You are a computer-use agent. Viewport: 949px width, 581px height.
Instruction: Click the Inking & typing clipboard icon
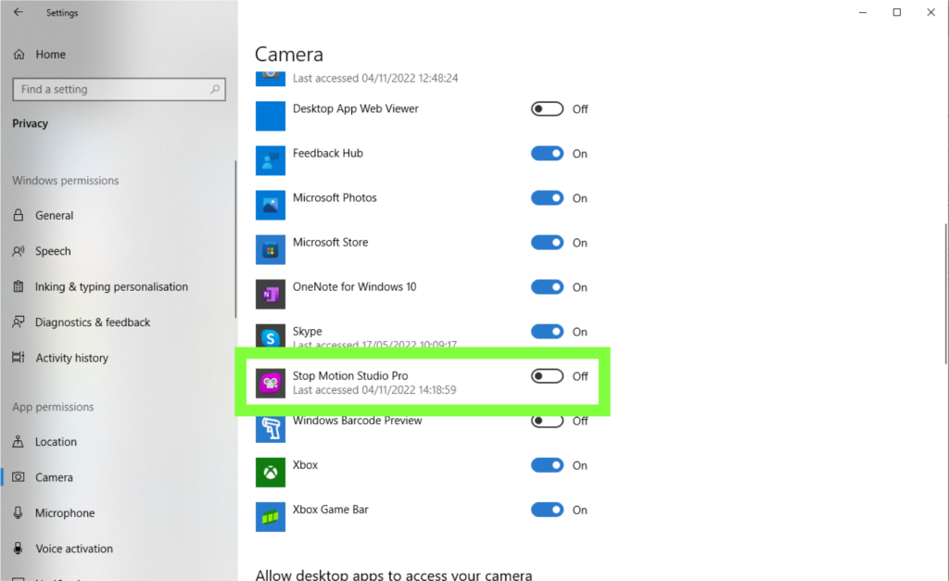tap(19, 287)
